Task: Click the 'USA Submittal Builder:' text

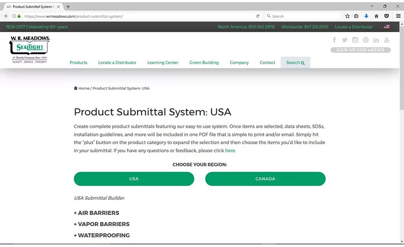Action: coord(100,198)
